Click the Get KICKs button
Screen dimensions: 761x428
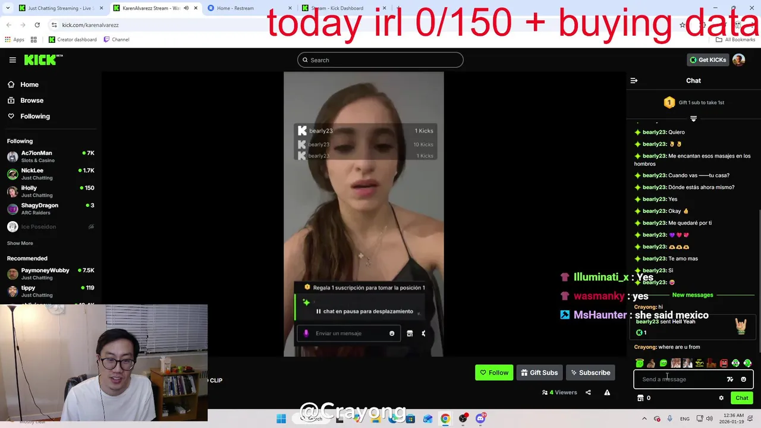point(707,60)
